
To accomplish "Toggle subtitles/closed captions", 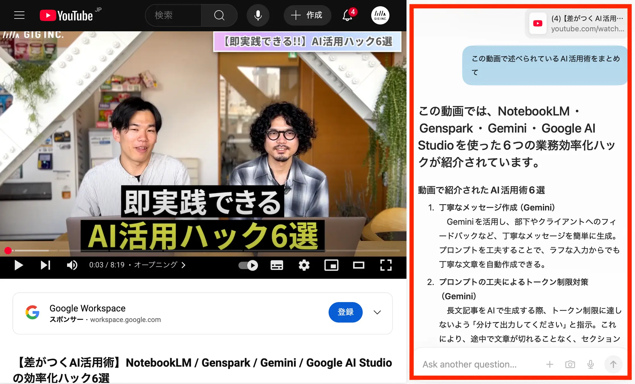I will pos(277,265).
